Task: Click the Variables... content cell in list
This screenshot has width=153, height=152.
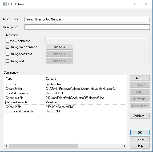Action: click(x=53, y=102)
